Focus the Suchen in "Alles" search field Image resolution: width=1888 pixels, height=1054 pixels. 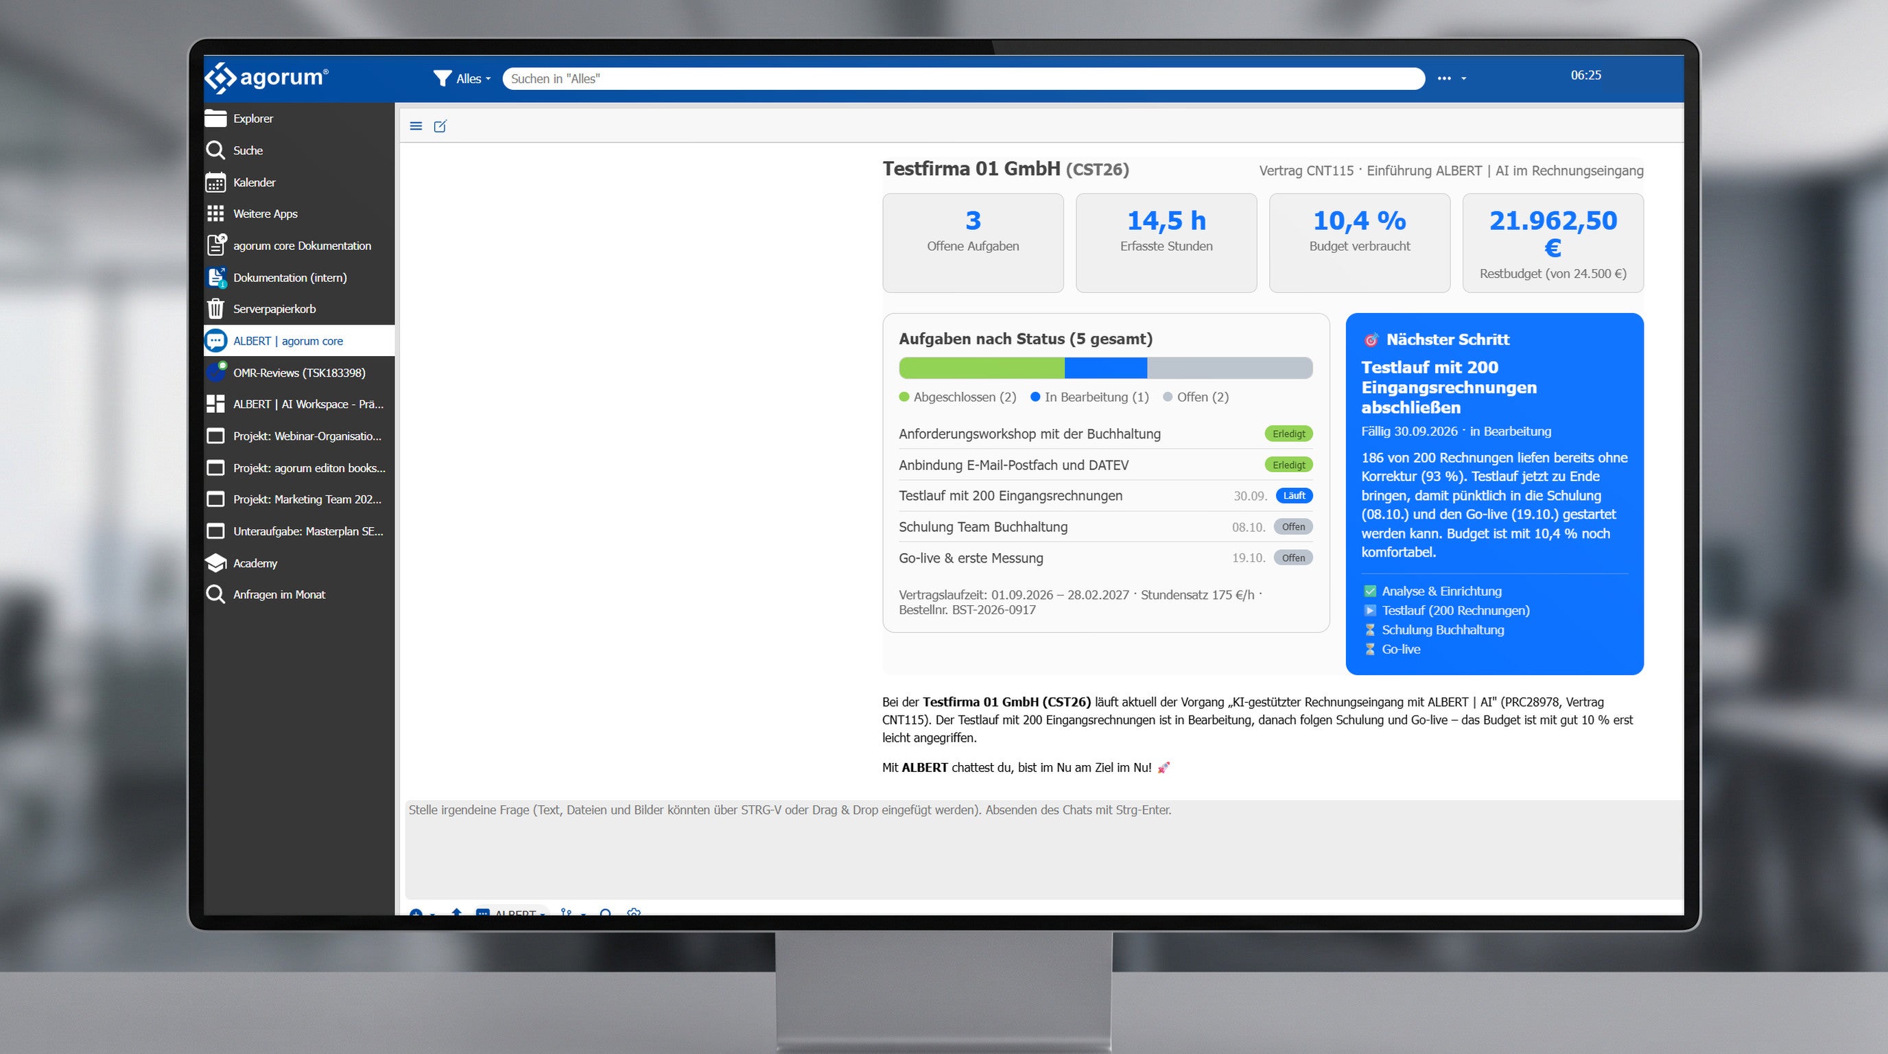coord(963,78)
